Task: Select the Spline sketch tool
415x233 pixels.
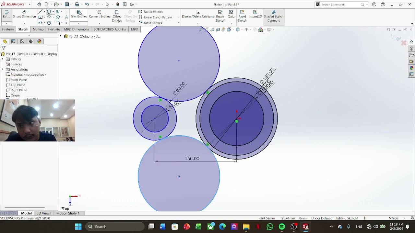Action: click(58, 12)
